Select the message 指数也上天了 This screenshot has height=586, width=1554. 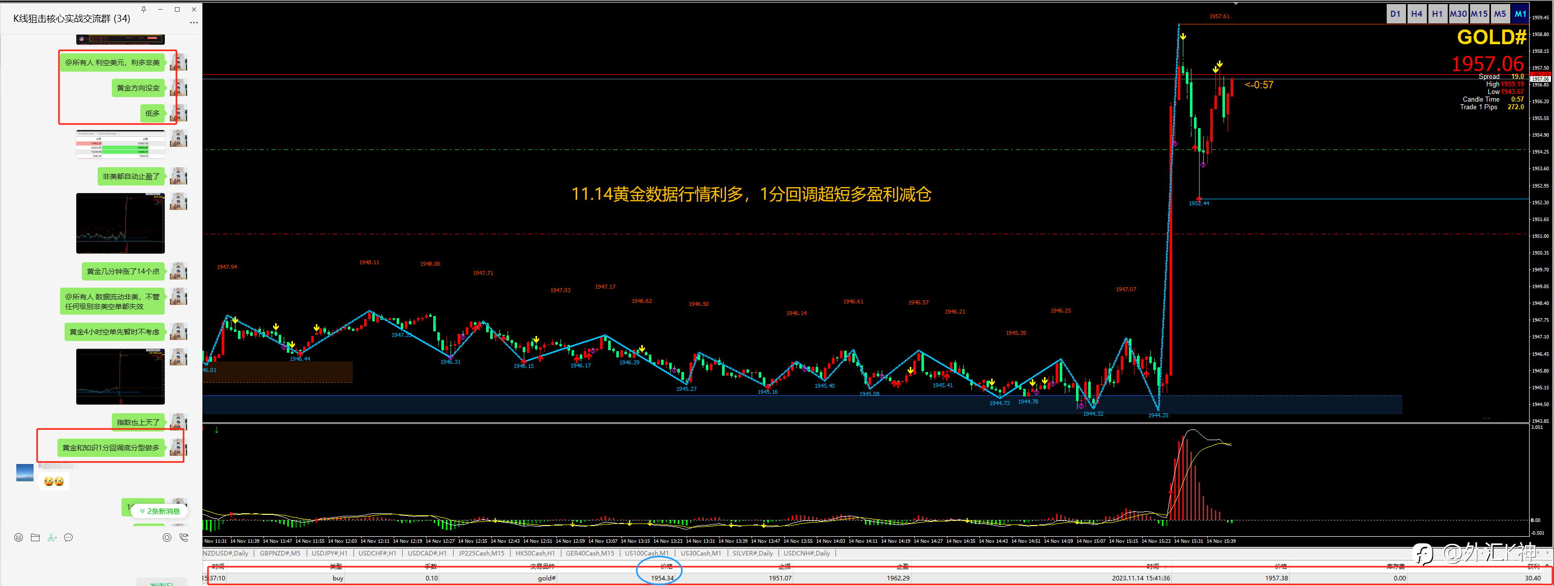(138, 423)
